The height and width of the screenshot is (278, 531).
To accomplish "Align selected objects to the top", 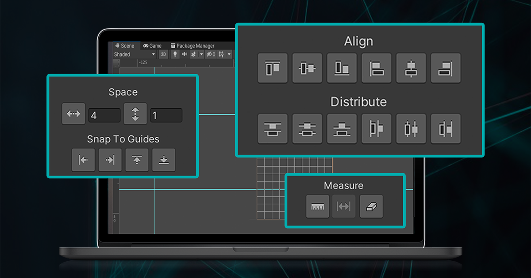I will pyautogui.click(x=272, y=68).
